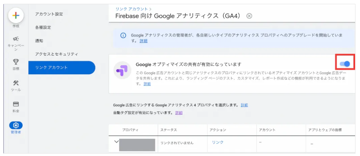The image size is (360, 156).
Task: Click the Google Optimize logo icon
Action: 122,71
